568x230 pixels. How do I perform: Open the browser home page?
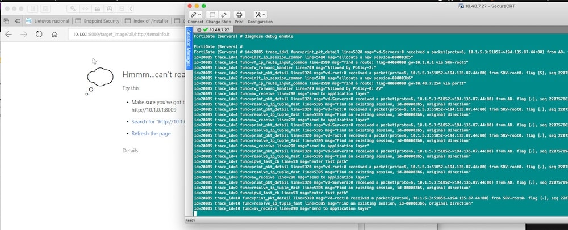(55, 35)
